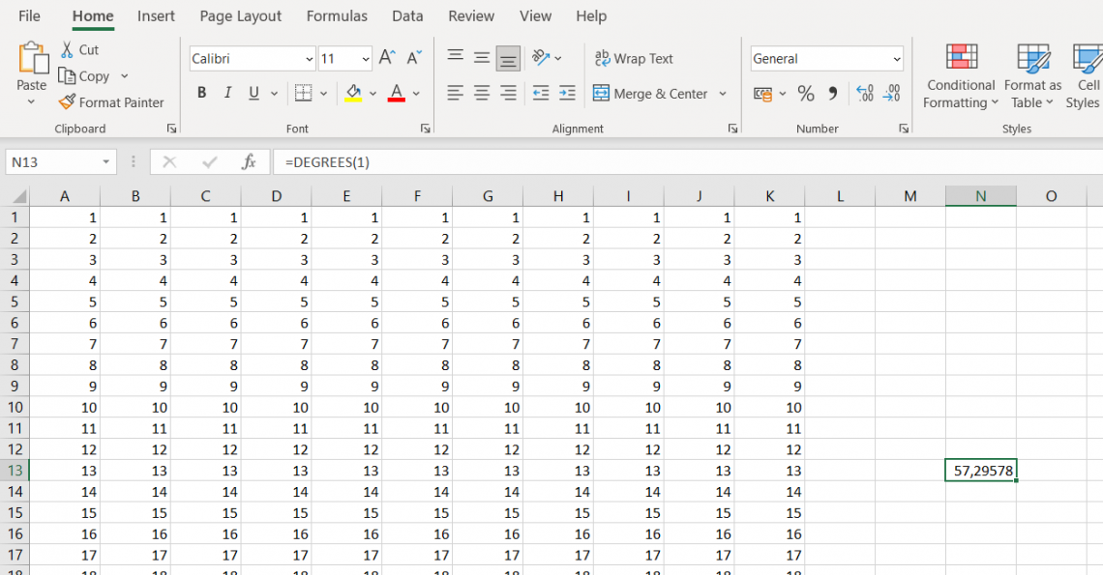The width and height of the screenshot is (1103, 575).
Task: Click the Increase Decimal icon
Action: (865, 94)
